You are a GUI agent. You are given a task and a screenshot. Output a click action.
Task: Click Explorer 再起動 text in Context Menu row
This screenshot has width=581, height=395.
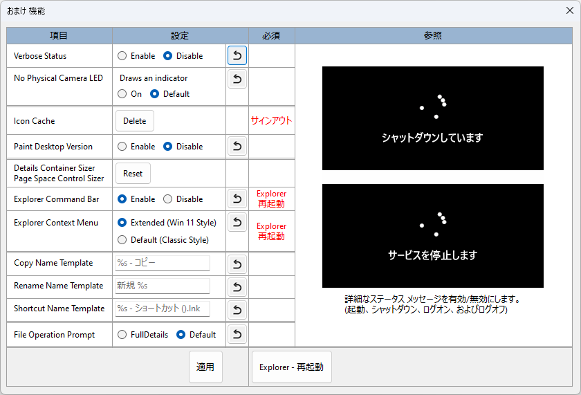pos(272,231)
